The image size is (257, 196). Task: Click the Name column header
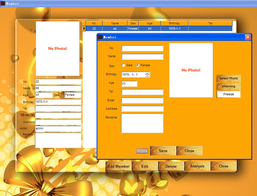(x=115, y=23)
